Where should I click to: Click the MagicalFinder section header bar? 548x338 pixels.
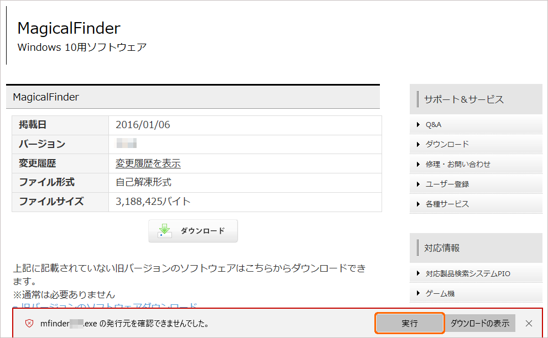click(x=193, y=97)
